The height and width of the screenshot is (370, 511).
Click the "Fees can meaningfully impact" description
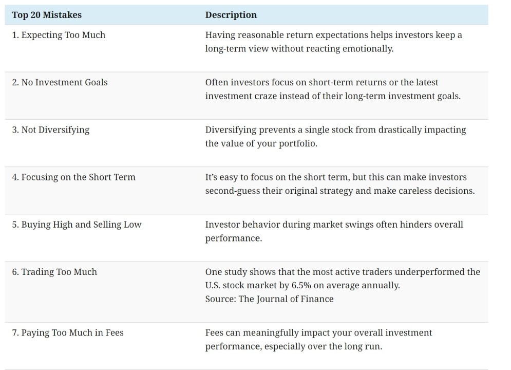point(318,332)
